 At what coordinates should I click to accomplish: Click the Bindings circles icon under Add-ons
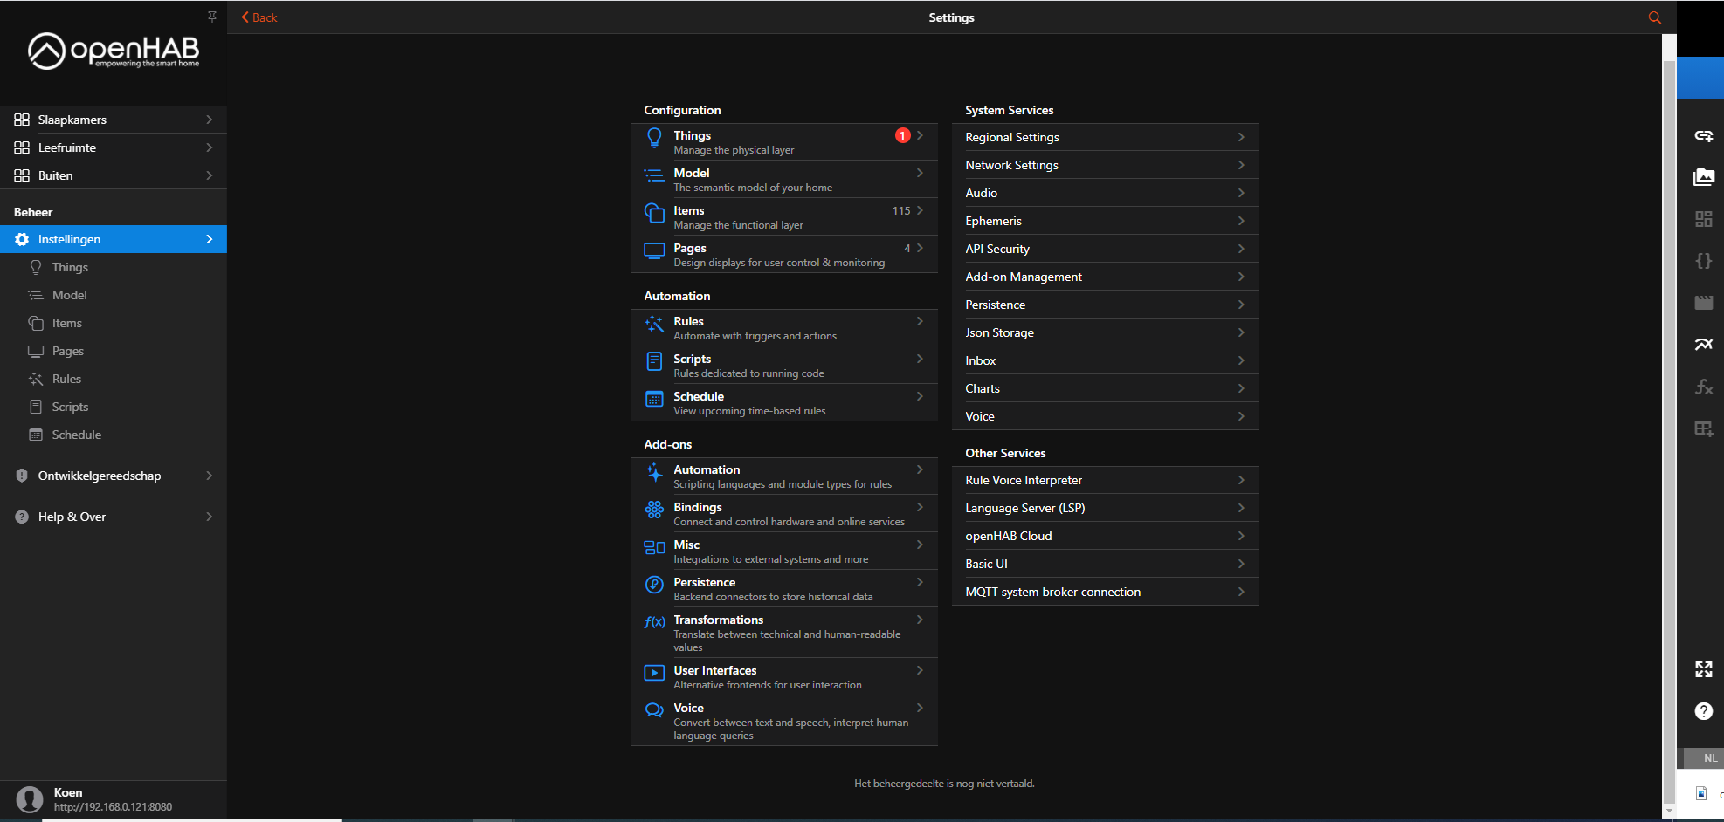tap(654, 510)
